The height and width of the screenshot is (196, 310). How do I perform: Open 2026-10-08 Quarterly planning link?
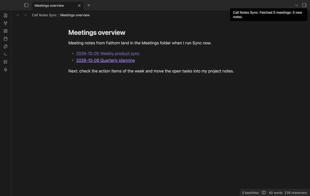click(105, 60)
